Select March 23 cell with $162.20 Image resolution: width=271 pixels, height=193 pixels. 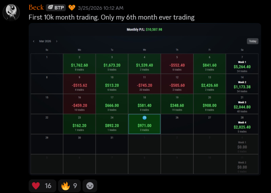pos(79,124)
